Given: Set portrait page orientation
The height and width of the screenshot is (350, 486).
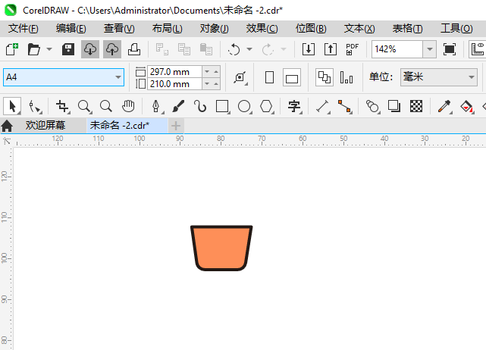Looking at the screenshot, I should tap(270, 77).
